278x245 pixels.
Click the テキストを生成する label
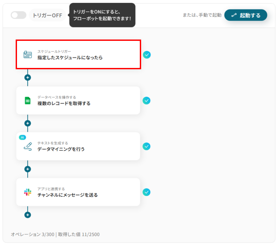53,143
